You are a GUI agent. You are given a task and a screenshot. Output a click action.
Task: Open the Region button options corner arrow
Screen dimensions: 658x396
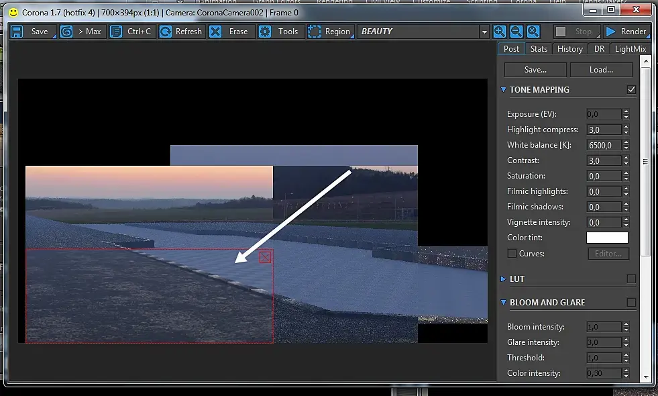click(352, 36)
